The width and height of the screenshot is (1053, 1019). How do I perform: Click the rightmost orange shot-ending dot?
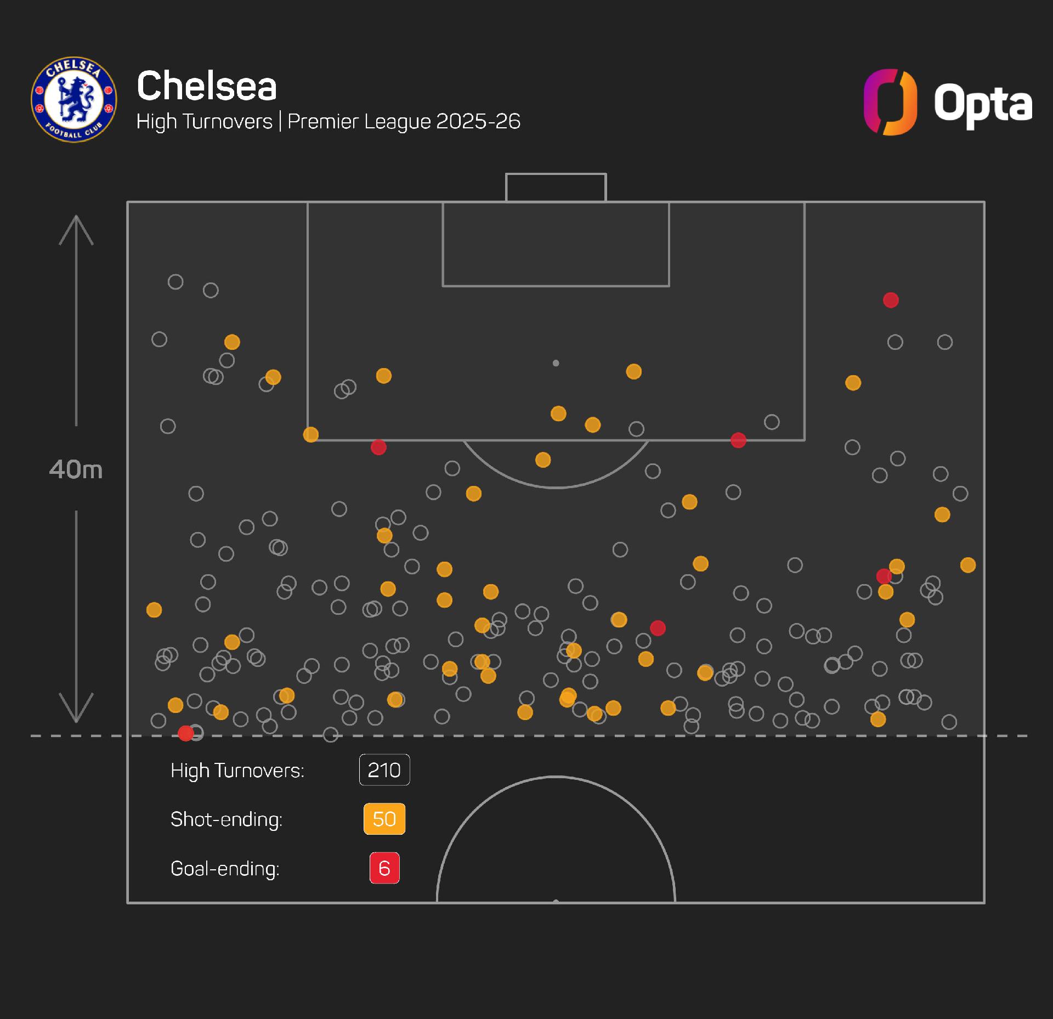[968, 565]
